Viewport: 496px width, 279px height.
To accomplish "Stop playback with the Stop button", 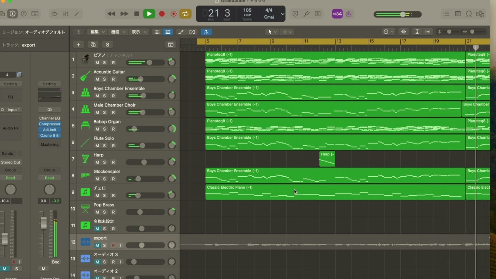I will click(x=136, y=14).
